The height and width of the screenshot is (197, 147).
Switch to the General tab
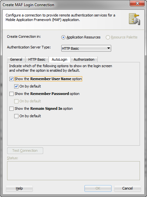click(x=16, y=59)
